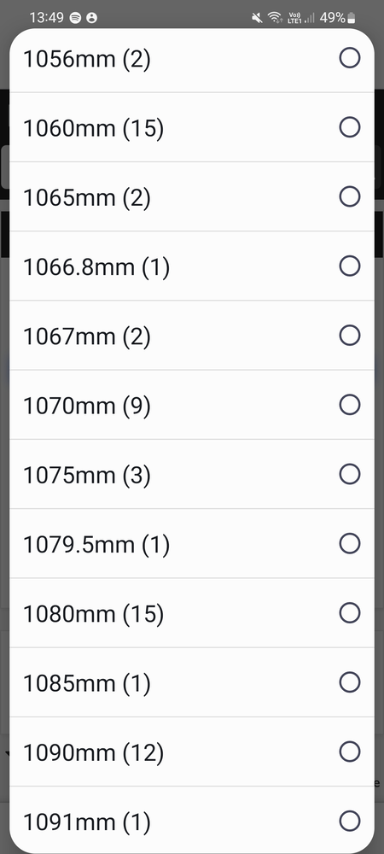
Task: Select the 1075mm (3) radio button
Action: 350,474
